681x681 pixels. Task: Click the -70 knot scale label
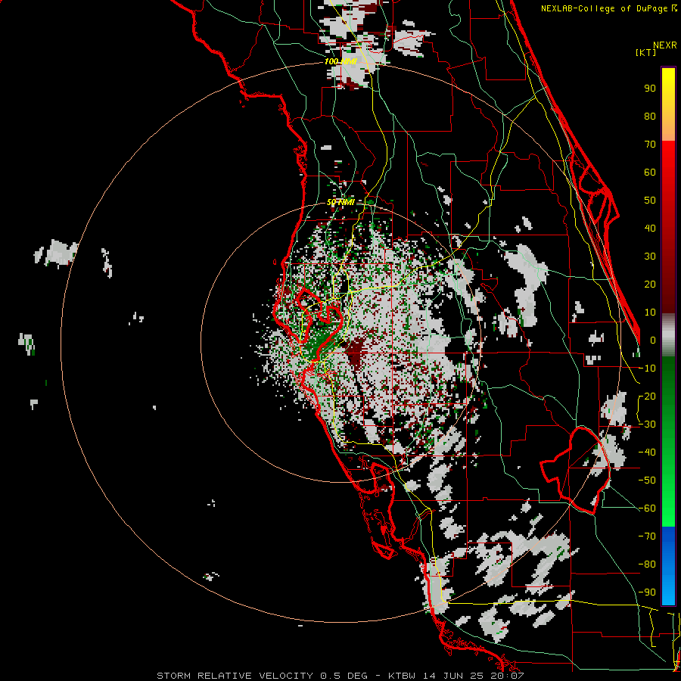(x=647, y=536)
